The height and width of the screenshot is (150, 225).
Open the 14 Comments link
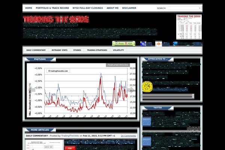(128, 136)
